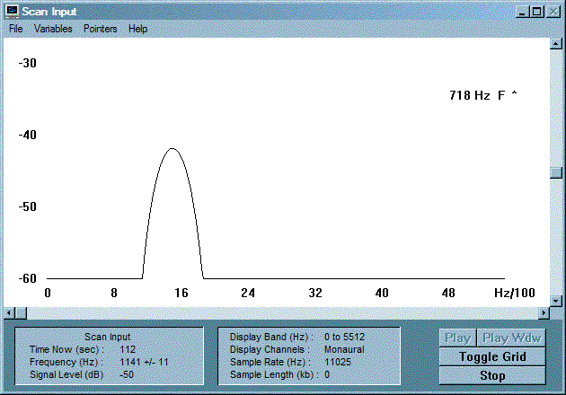Screen dimensions: 566x395
Task: Open the File menu
Action: pyautogui.click(x=16, y=29)
